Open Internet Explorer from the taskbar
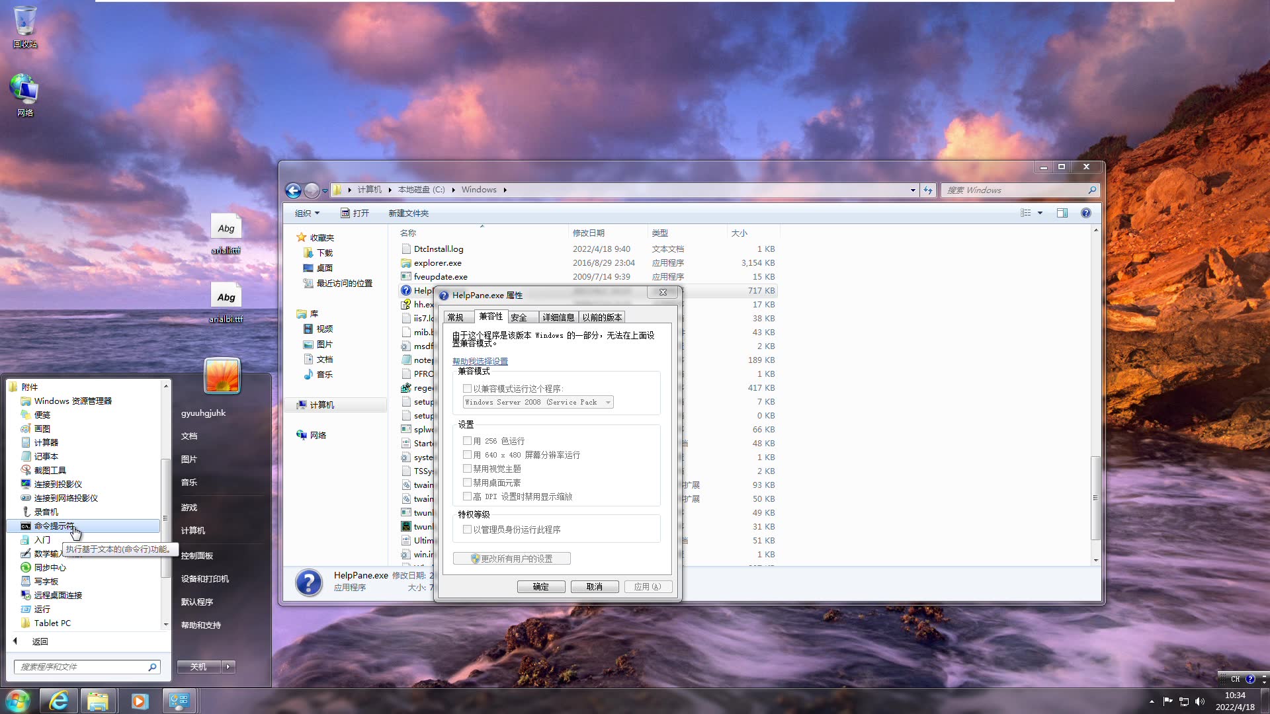The height and width of the screenshot is (714, 1270). pos(58,700)
